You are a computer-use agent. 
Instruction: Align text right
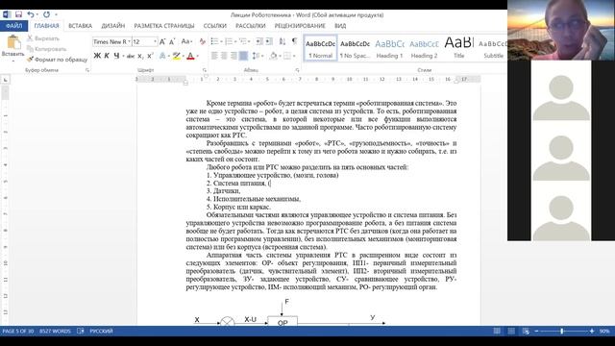point(234,56)
